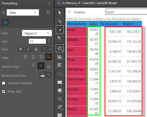147x117 pixels.
Task: Open the Segoe UI font dropdown
Action: pyautogui.click(x=37, y=33)
